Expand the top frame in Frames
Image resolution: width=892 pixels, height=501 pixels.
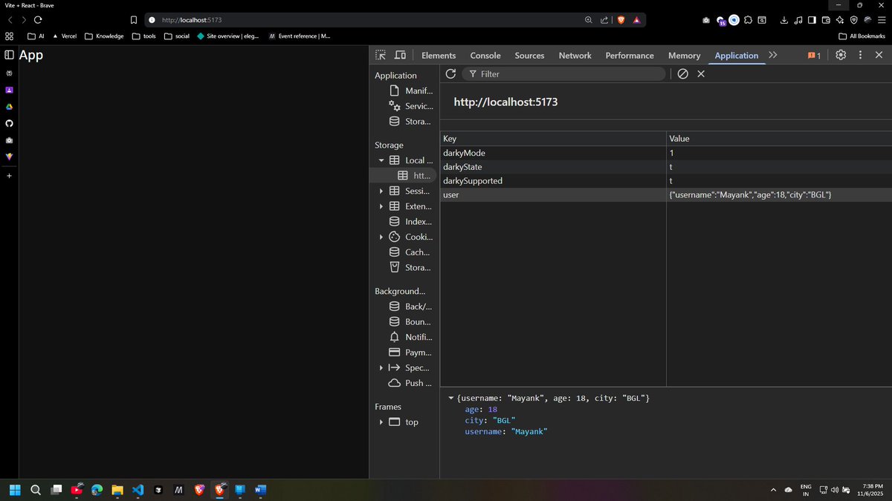381,422
